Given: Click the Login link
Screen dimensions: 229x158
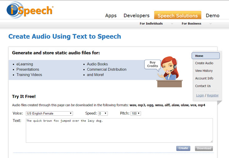Looking at the screenshot, I should pyautogui.click(x=200, y=95).
